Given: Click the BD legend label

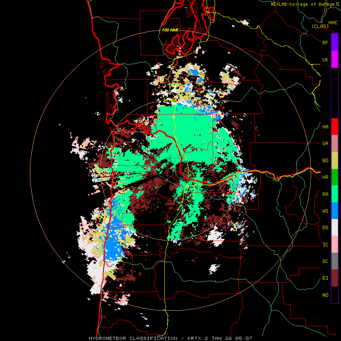Looking at the screenshot, I should pyautogui.click(x=325, y=161).
